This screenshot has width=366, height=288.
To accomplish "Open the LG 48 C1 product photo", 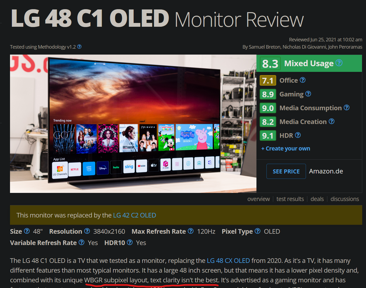I will [133, 124].
